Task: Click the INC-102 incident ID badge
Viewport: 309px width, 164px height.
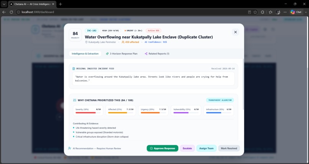Action: (92, 31)
